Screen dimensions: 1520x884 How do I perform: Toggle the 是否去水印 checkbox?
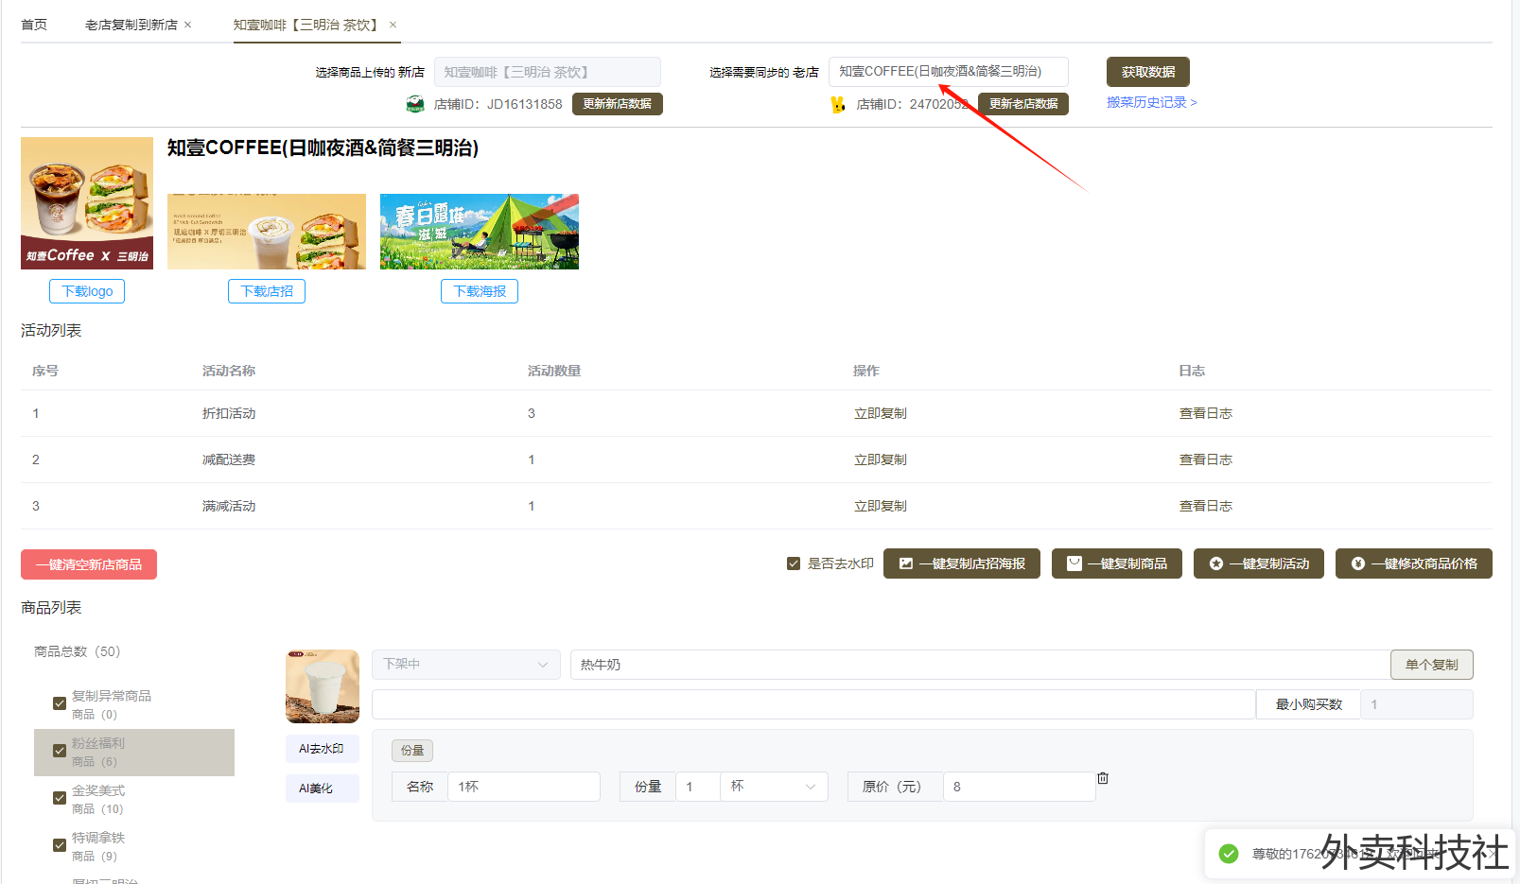(794, 563)
